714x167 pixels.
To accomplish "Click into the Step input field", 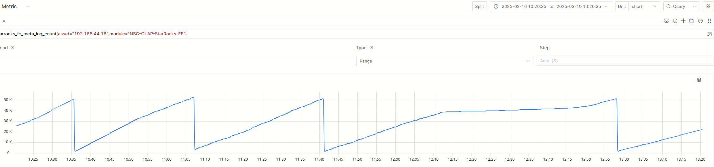I will click(x=625, y=61).
